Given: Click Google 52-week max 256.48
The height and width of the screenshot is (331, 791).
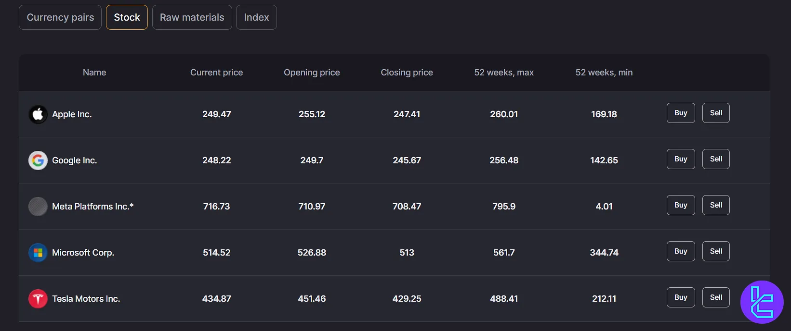Looking at the screenshot, I should [x=504, y=160].
